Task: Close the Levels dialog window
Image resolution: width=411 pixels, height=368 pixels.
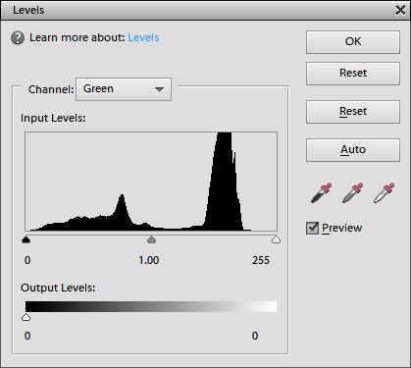Action: click(x=400, y=10)
